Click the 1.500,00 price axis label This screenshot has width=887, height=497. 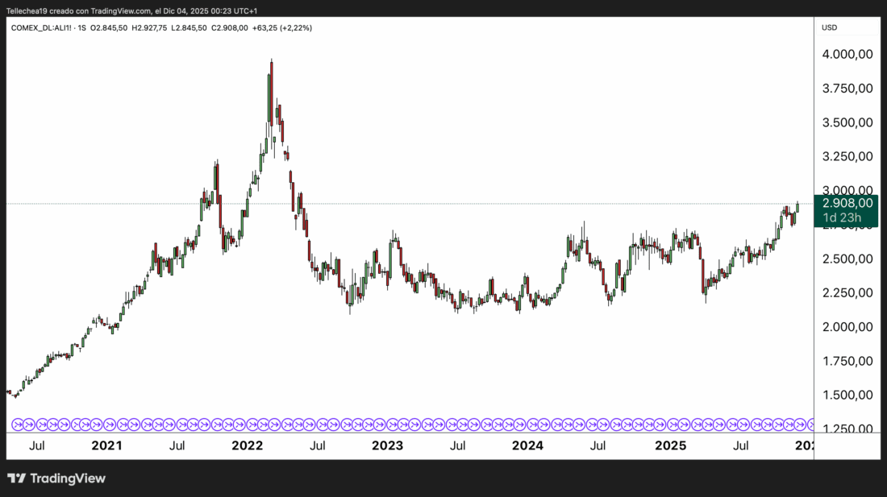pyautogui.click(x=848, y=395)
